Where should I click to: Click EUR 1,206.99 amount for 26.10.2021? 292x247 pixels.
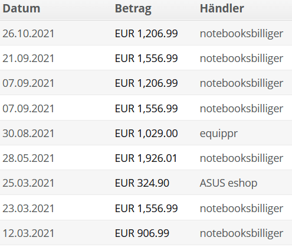(146, 34)
